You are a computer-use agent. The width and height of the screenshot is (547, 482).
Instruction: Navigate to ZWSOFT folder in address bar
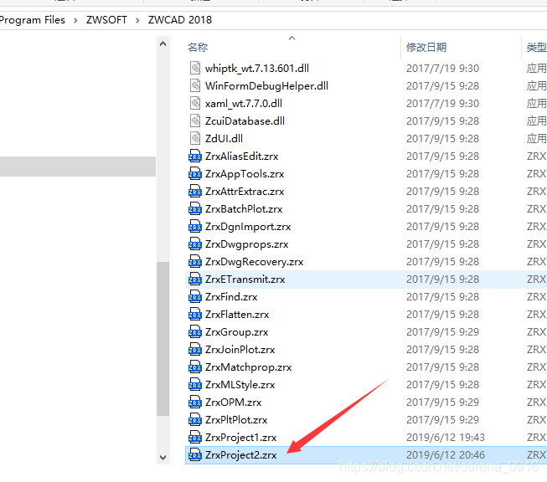(x=106, y=20)
